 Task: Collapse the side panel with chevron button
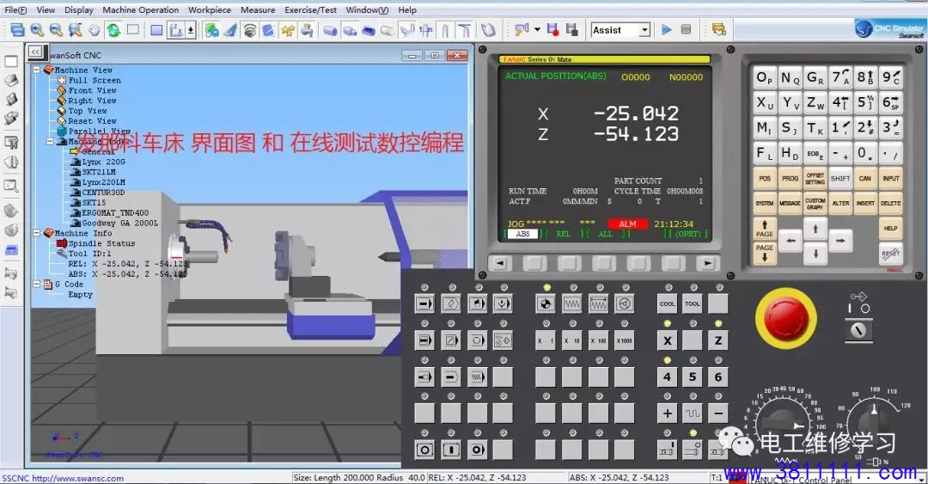click(x=35, y=52)
